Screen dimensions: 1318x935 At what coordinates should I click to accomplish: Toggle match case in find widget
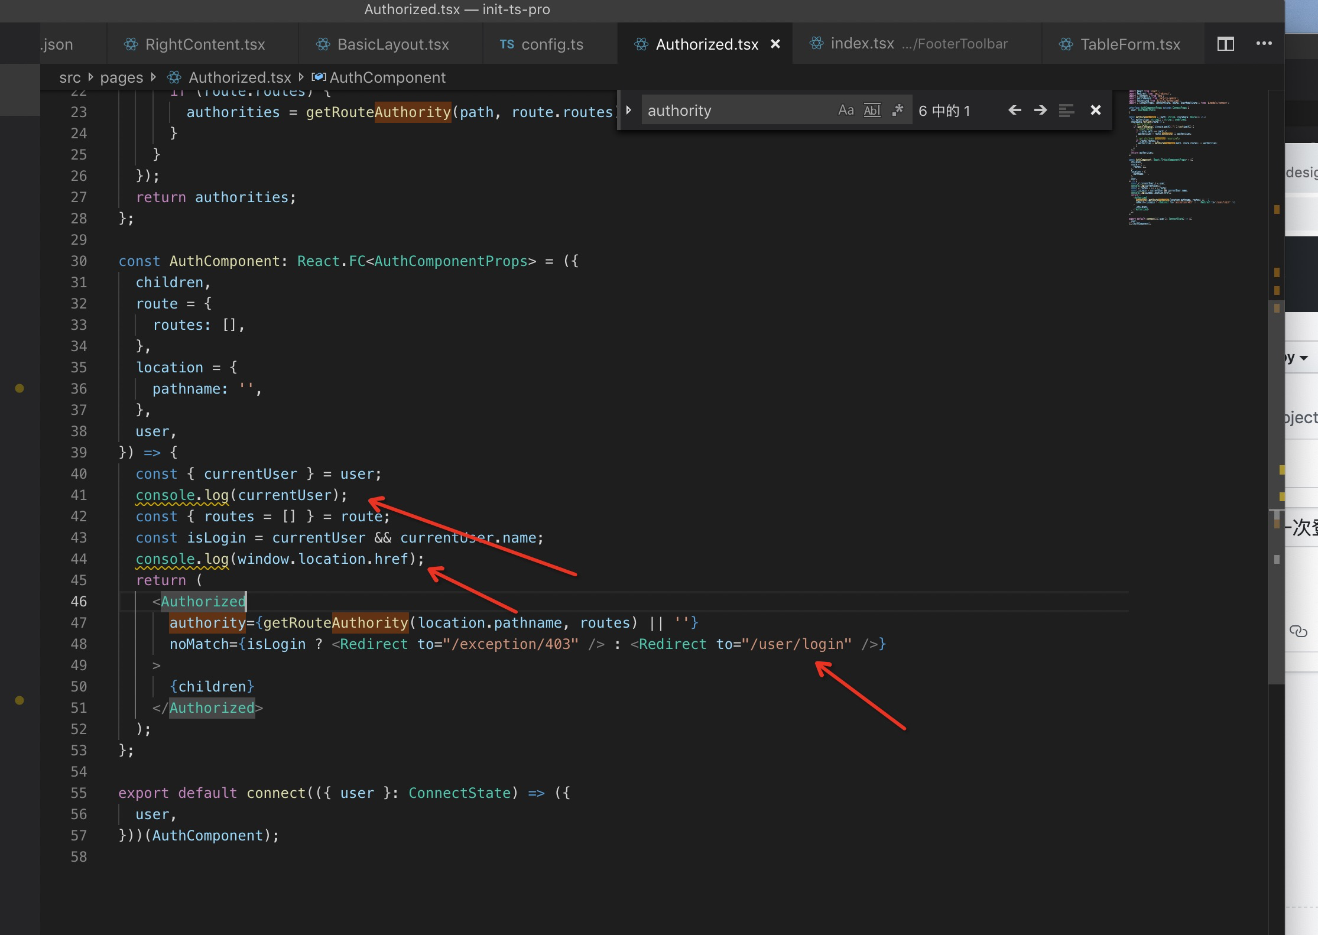pos(846,111)
